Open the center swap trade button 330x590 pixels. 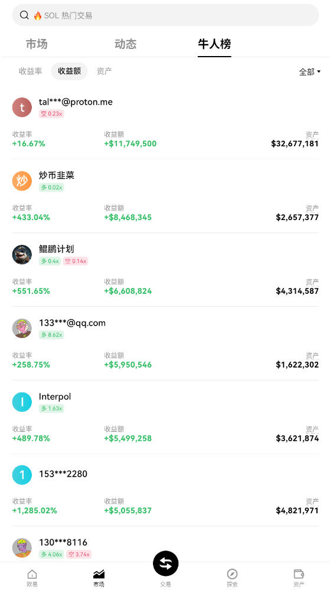point(165,563)
